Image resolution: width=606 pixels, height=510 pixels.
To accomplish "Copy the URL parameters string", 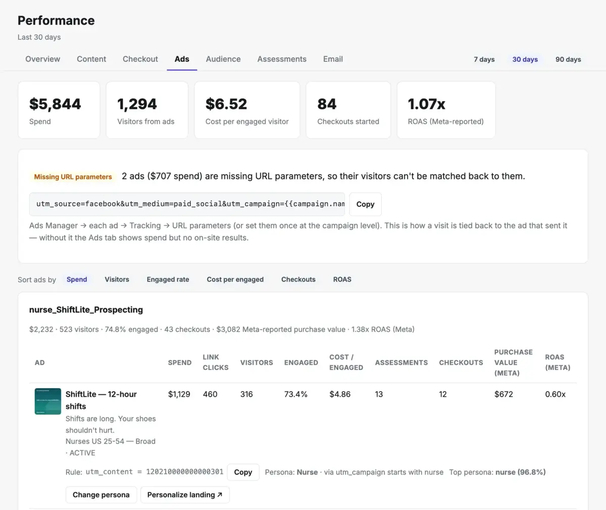I will pos(365,204).
